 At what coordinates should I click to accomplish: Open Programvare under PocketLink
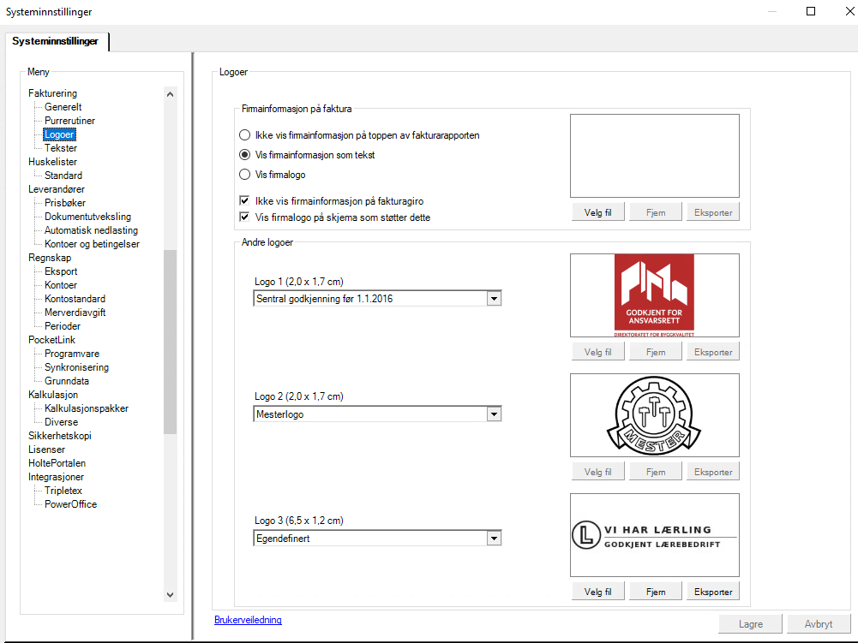click(x=72, y=354)
